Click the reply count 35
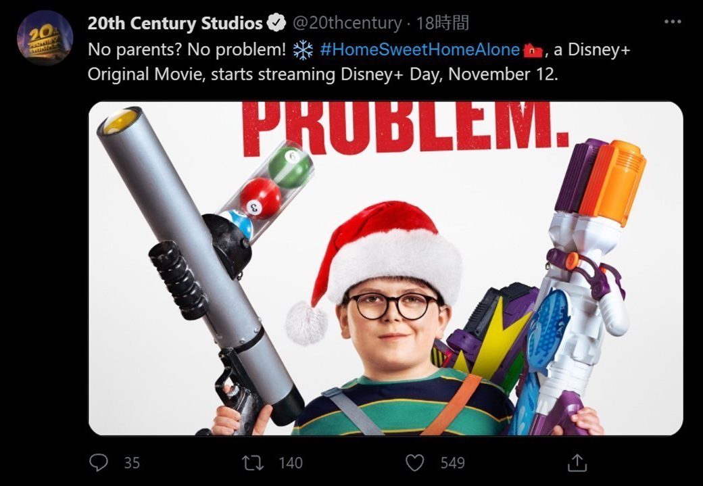The image size is (703, 486). point(132,462)
